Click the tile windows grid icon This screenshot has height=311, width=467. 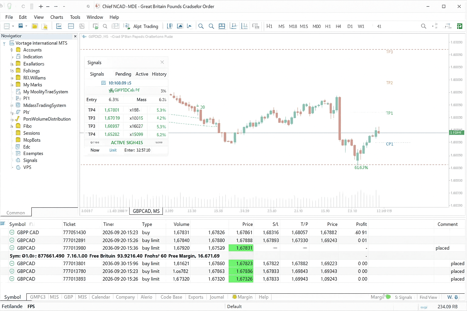pos(222,26)
